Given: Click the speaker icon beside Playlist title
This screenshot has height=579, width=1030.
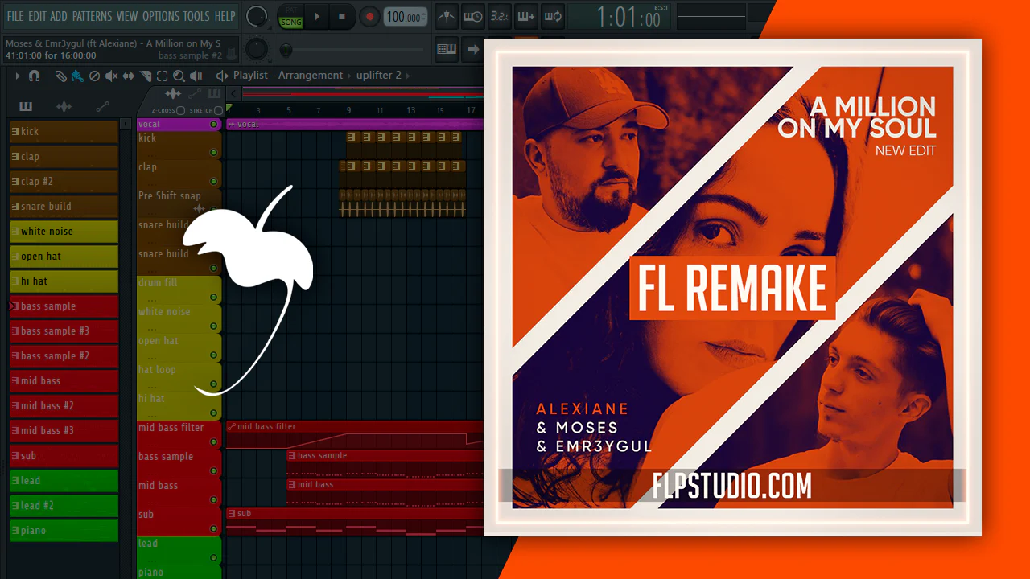Looking at the screenshot, I should [x=222, y=76].
